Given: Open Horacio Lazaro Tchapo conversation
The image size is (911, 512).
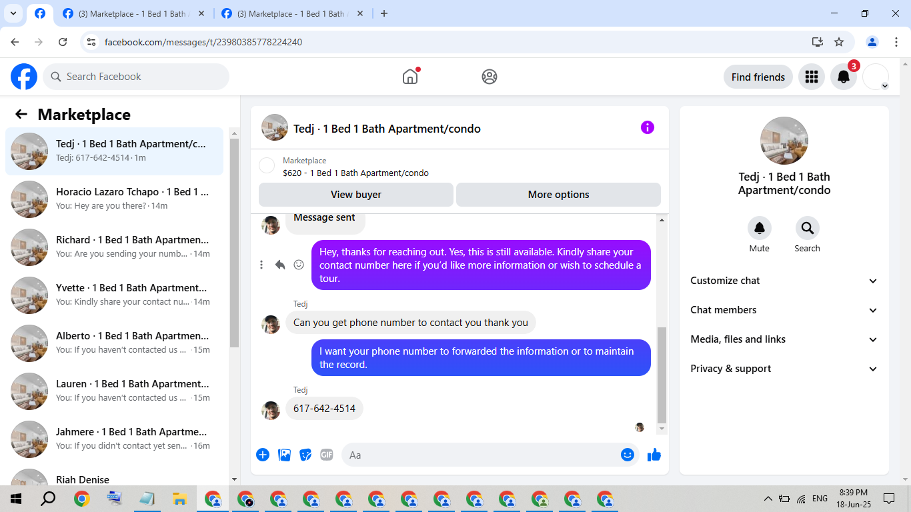Looking at the screenshot, I should point(115,199).
